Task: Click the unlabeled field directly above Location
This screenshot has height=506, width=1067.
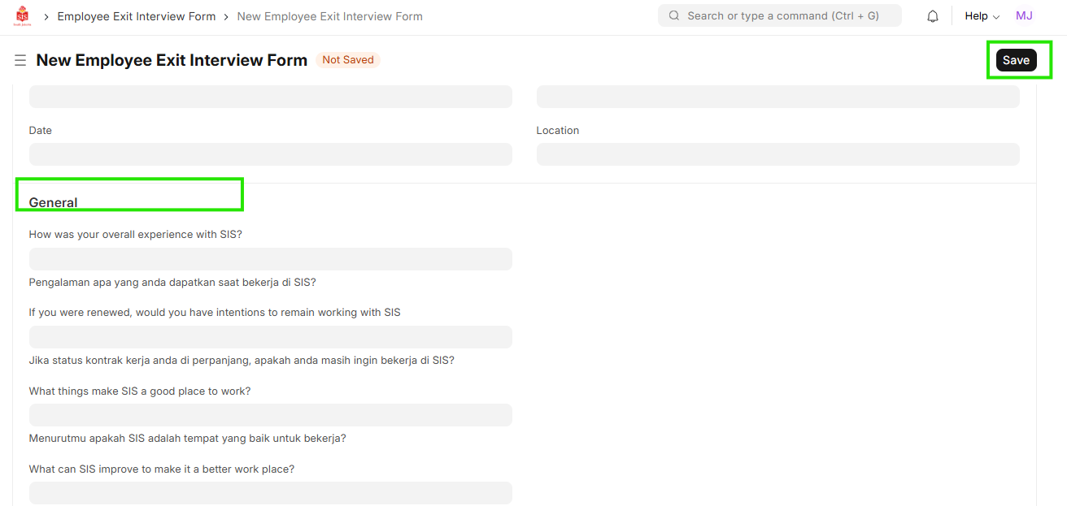Action: click(777, 97)
